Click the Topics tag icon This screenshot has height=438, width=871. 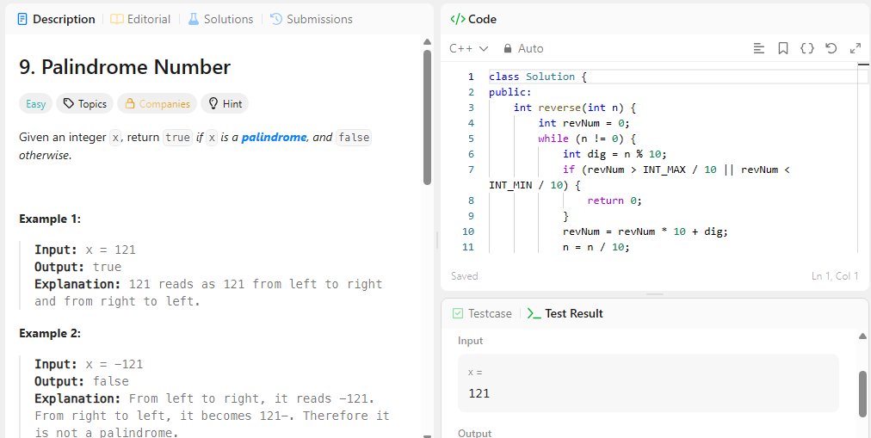click(x=68, y=104)
